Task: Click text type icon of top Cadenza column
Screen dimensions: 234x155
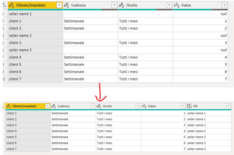Action: tap(67, 5)
